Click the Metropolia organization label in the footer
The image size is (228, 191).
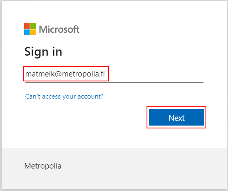click(43, 166)
